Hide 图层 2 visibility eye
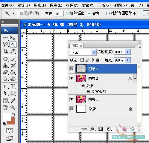 (72, 78)
